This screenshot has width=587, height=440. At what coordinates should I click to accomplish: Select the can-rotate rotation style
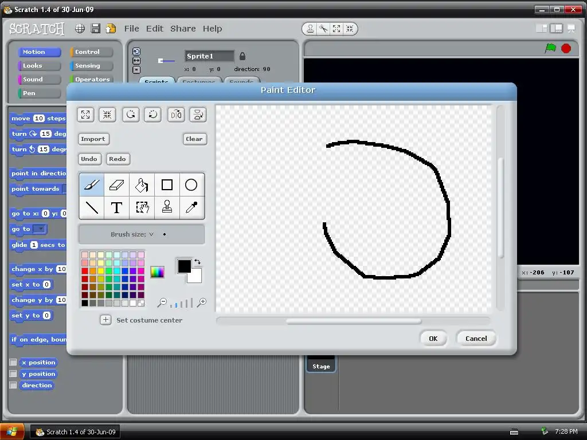click(136, 52)
